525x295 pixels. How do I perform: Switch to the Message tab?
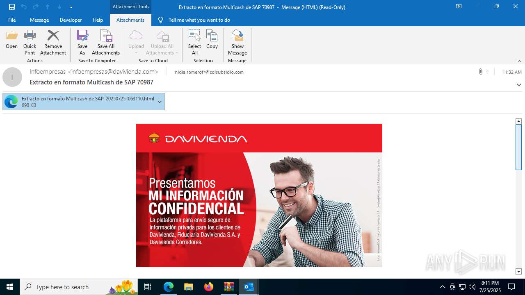[x=39, y=20]
